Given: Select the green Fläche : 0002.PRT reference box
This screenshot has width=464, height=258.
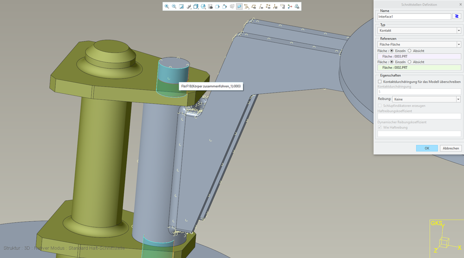Looking at the screenshot, I should [x=419, y=67].
